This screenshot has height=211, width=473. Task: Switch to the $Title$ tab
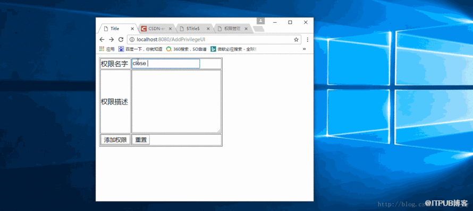(x=194, y=29)
